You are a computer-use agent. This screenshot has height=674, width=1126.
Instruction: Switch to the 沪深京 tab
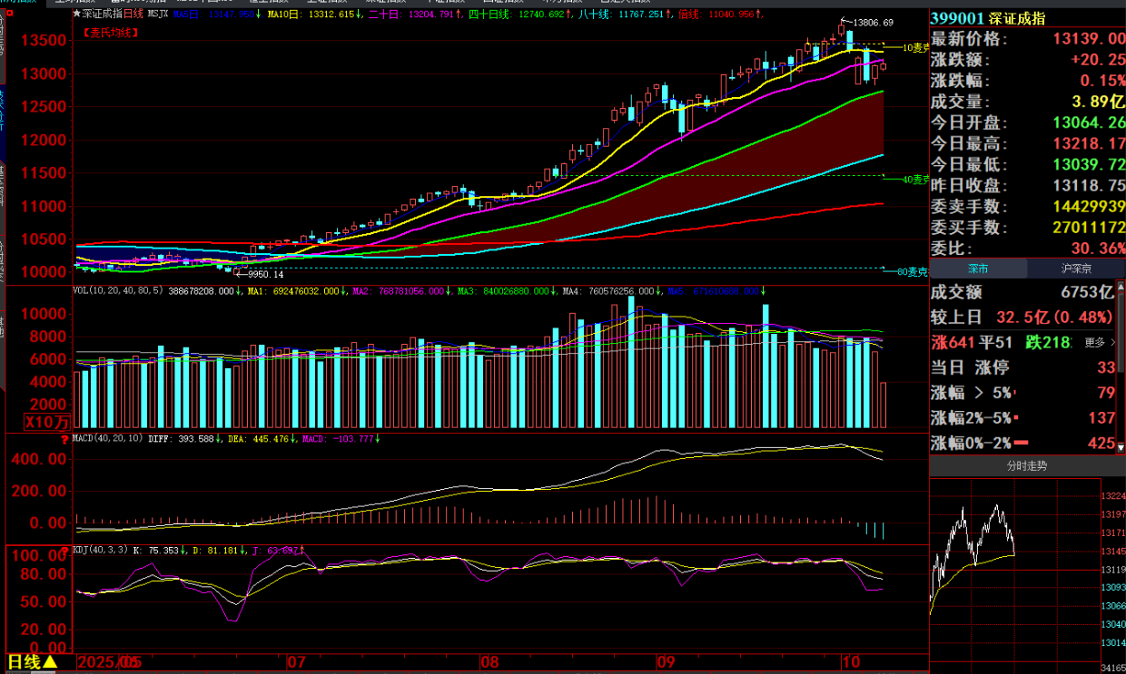click(1076, 269)
